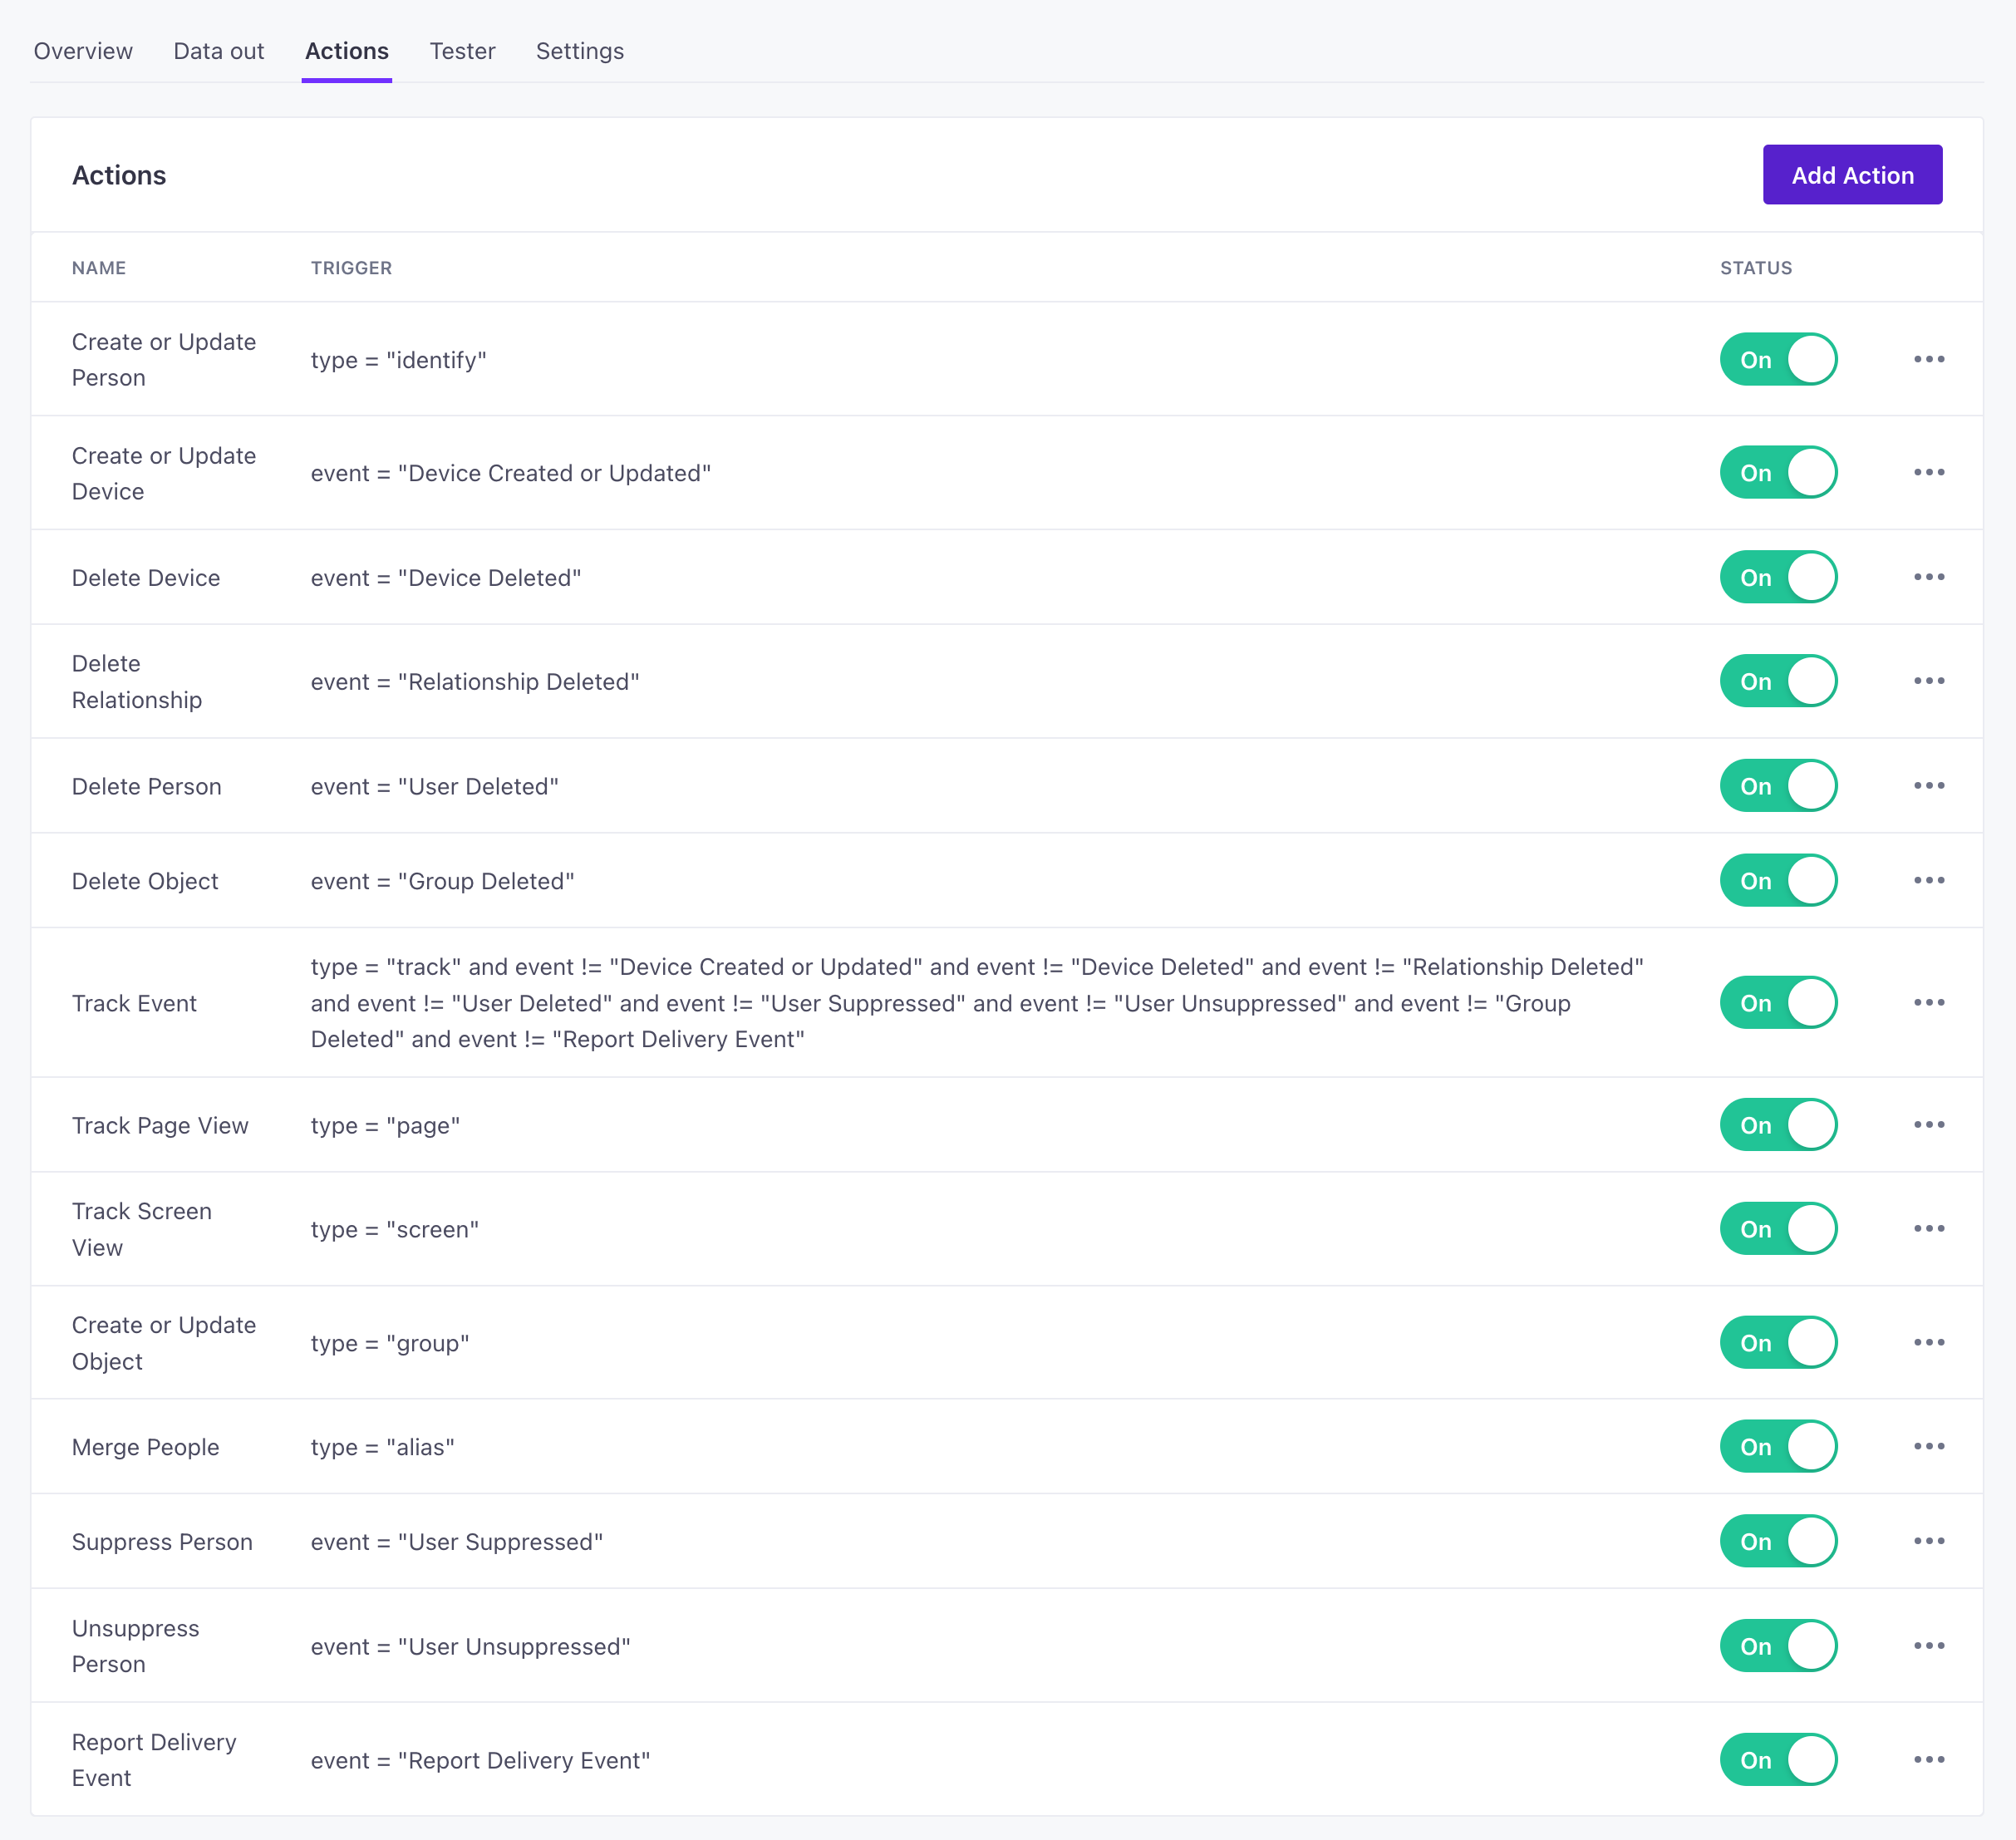Viewport: 2016px width, 1840px height.
Task: Click the type = "page" trigger text
Action: (x=386, y=1126)
